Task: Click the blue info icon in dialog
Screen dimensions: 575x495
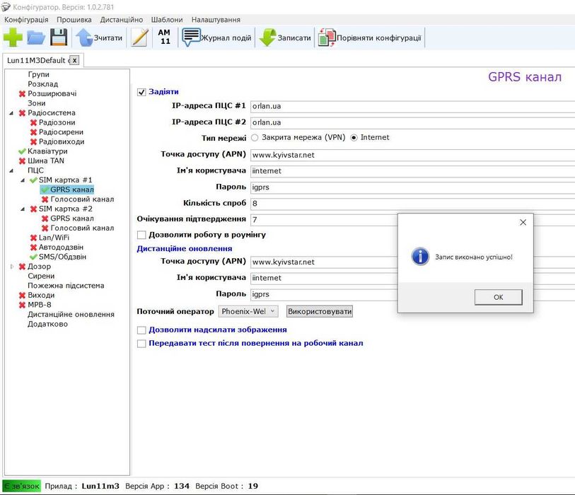Action: 420,256
